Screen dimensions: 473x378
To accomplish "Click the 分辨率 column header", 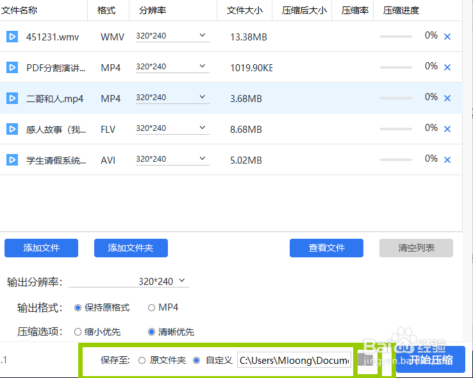I will coord(153,10).
